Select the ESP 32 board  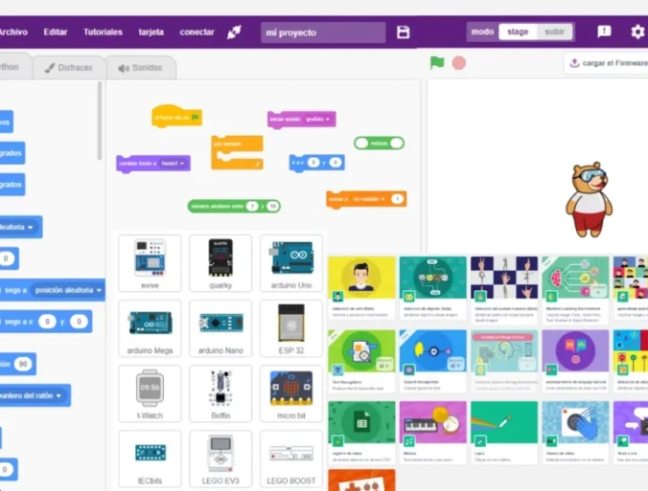[291, 328]
